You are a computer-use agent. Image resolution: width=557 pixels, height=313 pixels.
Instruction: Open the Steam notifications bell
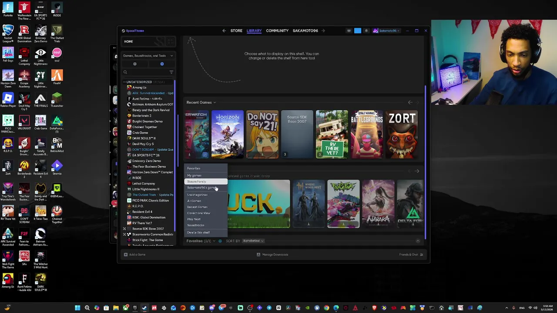coord(366,31)
